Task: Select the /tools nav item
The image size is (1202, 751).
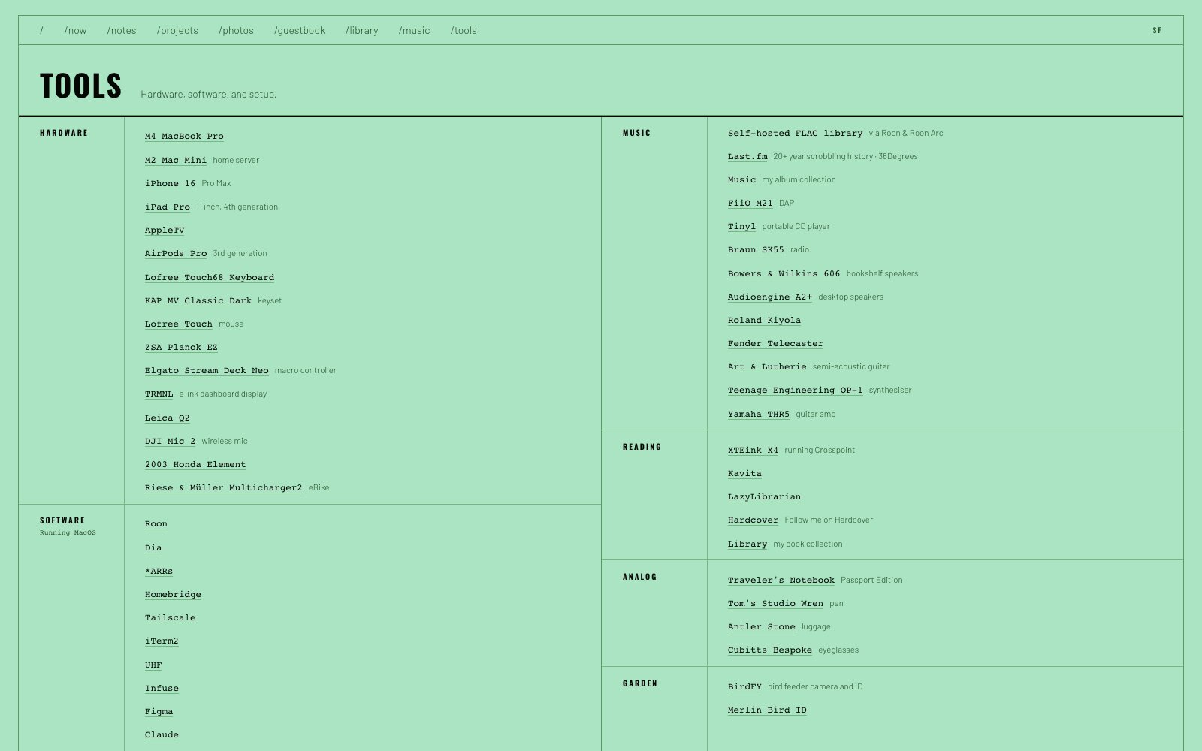Action: [464, 31]
